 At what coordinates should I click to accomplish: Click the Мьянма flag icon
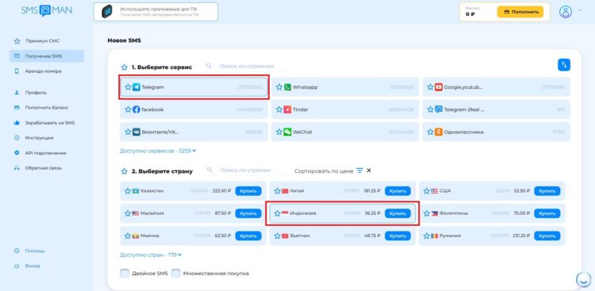coord(135,236)
